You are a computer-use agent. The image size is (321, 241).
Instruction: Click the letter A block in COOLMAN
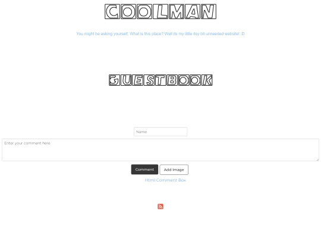[x=193, y=11]
